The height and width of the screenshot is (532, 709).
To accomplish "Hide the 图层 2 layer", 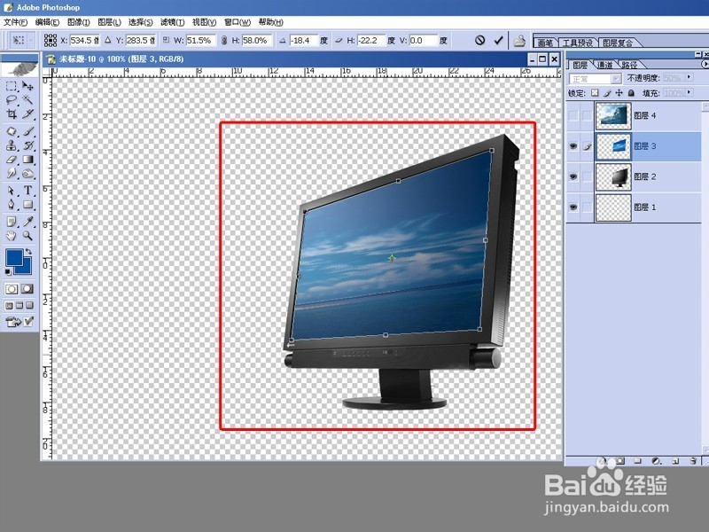I will (573, 176).
